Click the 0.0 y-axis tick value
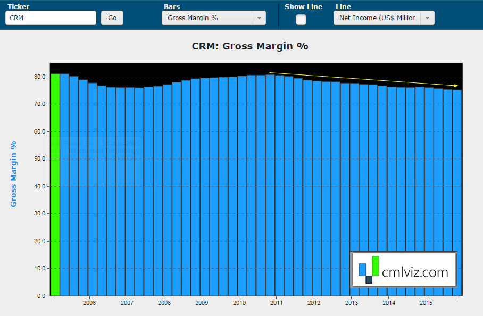This screenshot has width=483, height=316. [x=41, y=296]
